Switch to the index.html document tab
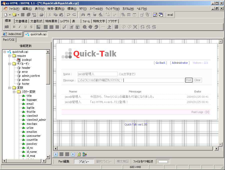Viewport: 225px width, 170px height. [12, 34]
